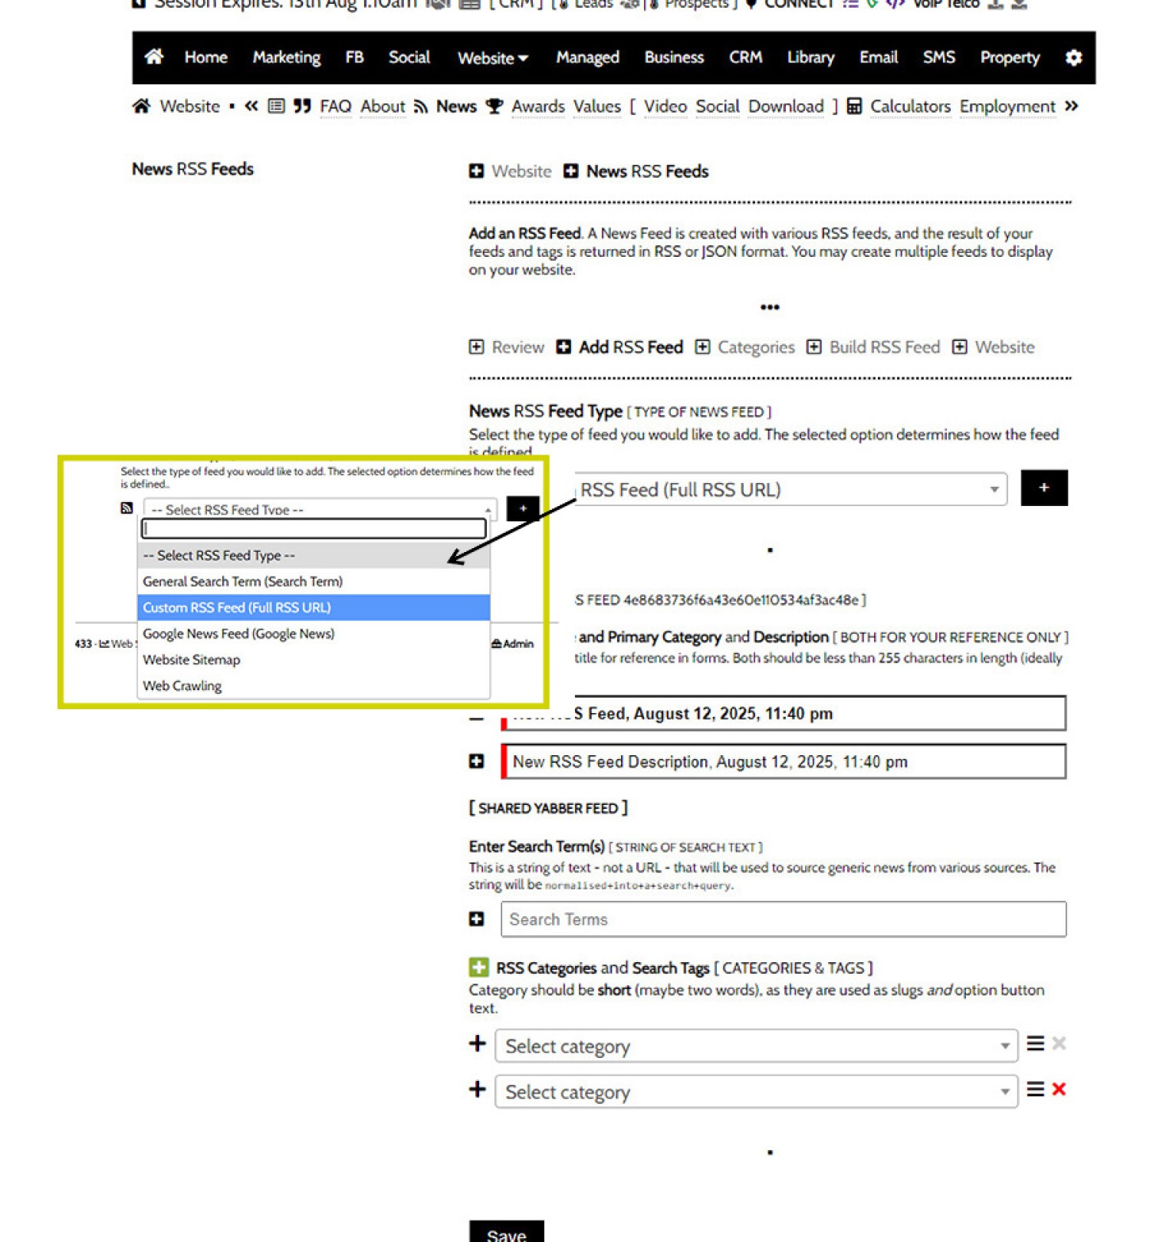This screenshot has height=1242, width=1150.
Task: Click the Search Terms input field
Action: (783, 919)
